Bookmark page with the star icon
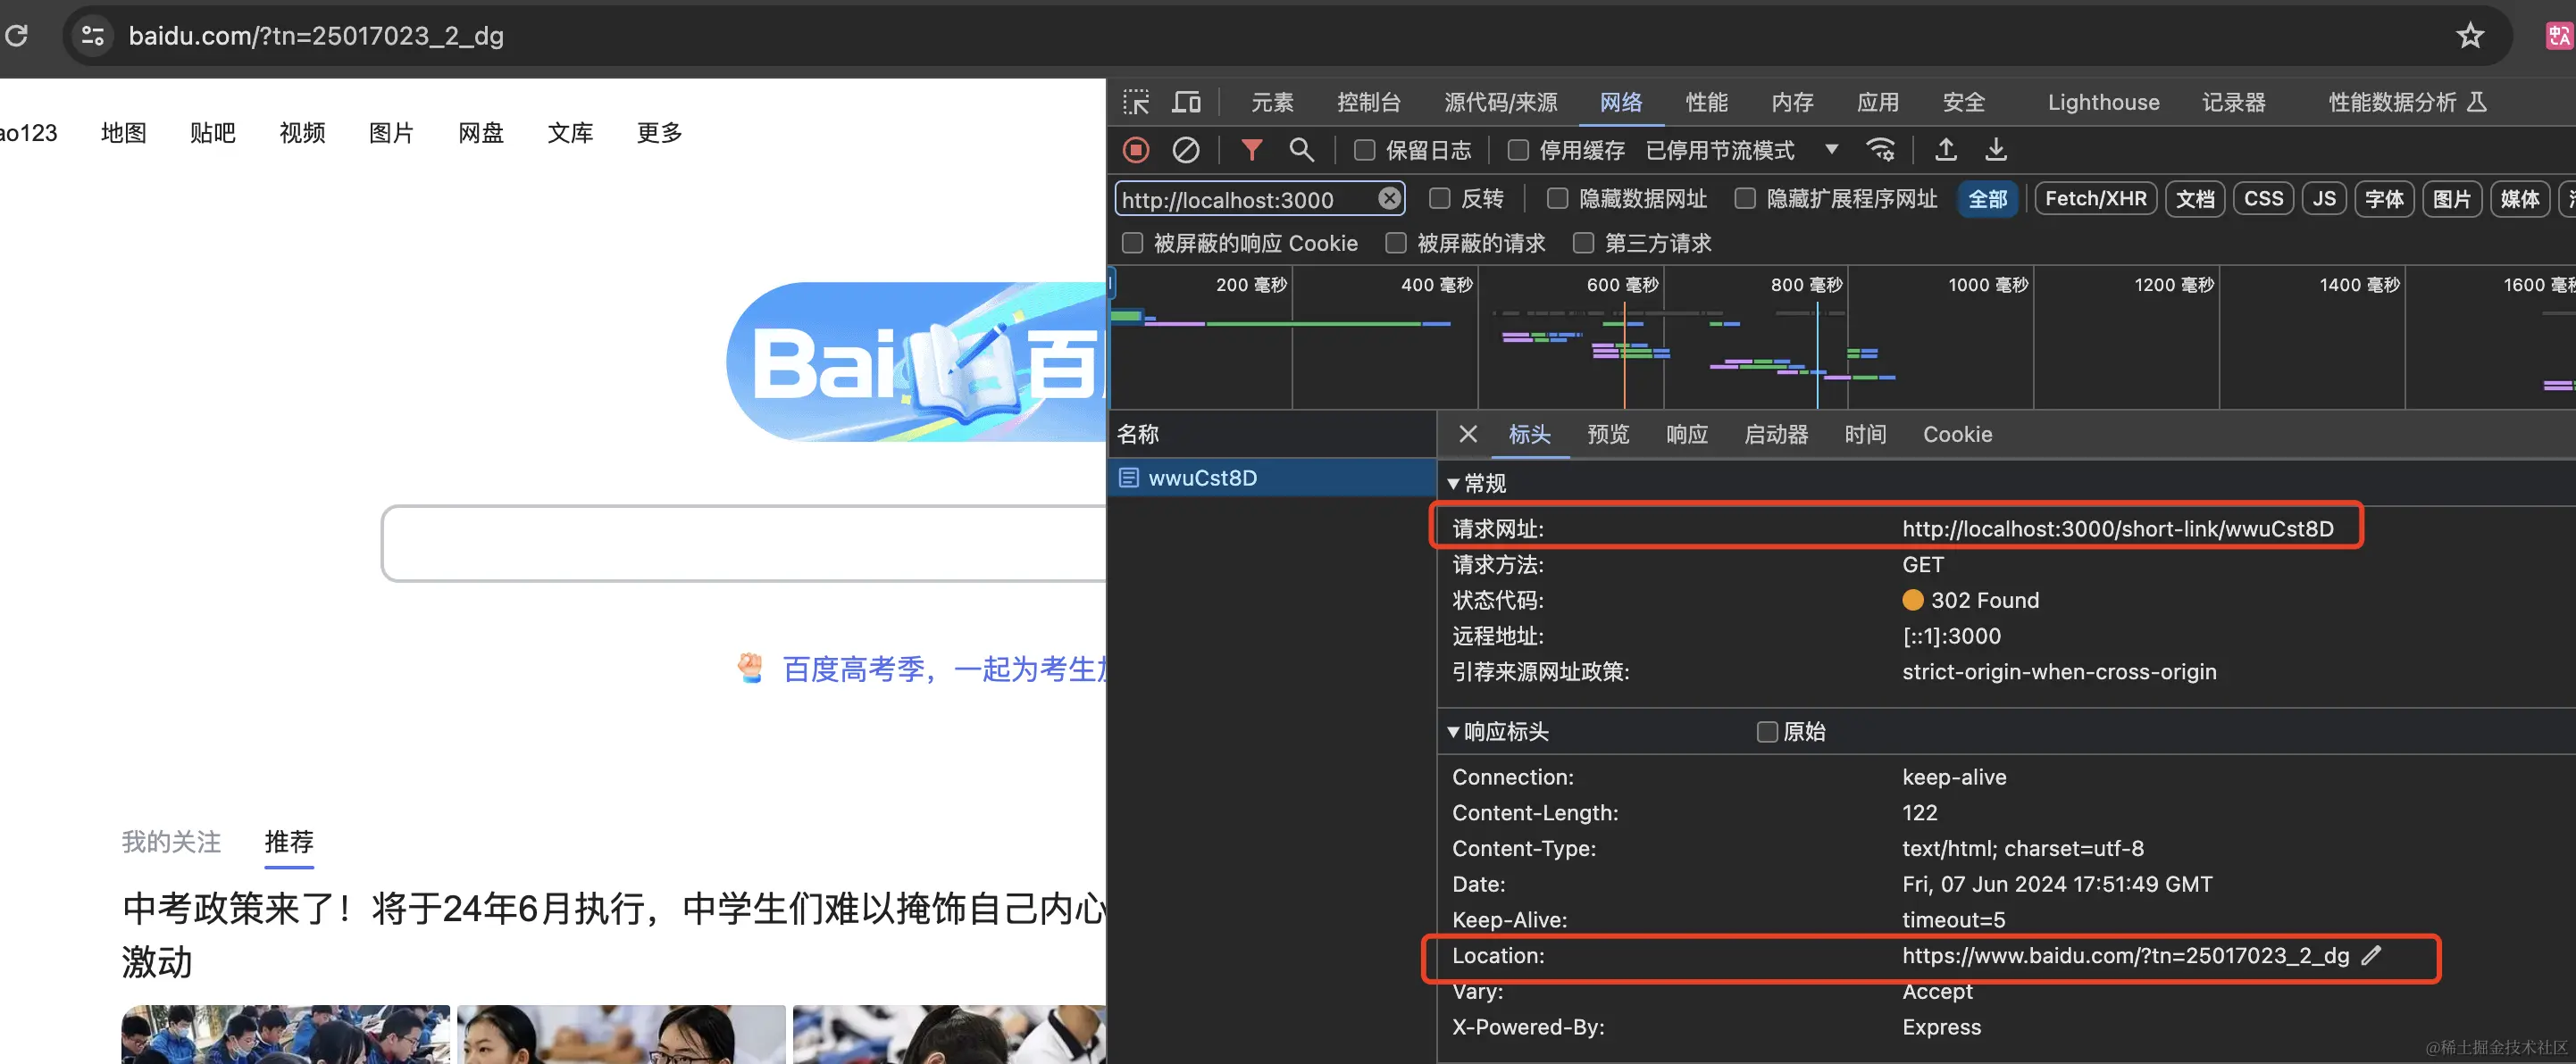Image resolution: width=2576 pixels, height=1064 pixels. pyautogui.click(x=2469, y=36)
